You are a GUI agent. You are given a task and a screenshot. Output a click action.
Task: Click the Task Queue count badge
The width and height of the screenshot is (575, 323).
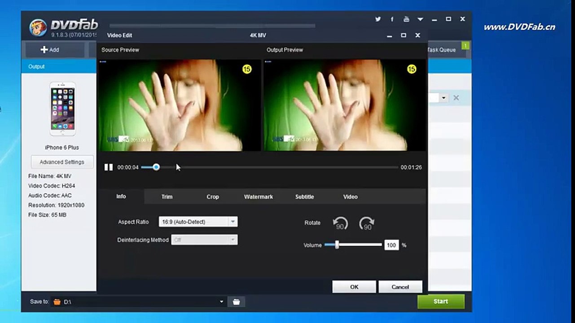[465, 45]
